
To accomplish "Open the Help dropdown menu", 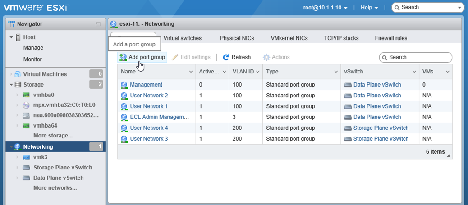I will point(369,8).
